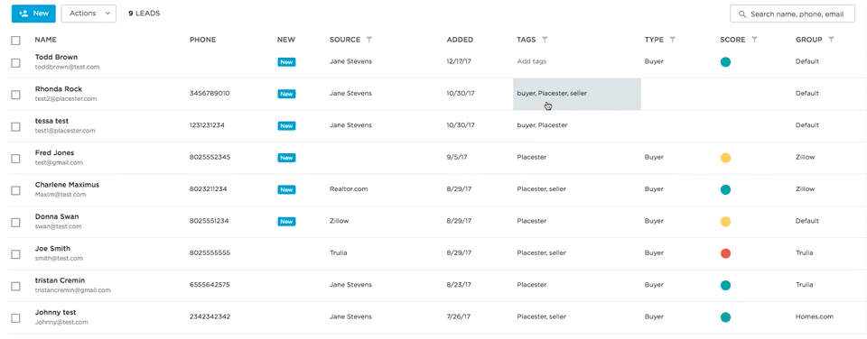Click tristan Cremin's teal score dot

(x=725, y=286)
